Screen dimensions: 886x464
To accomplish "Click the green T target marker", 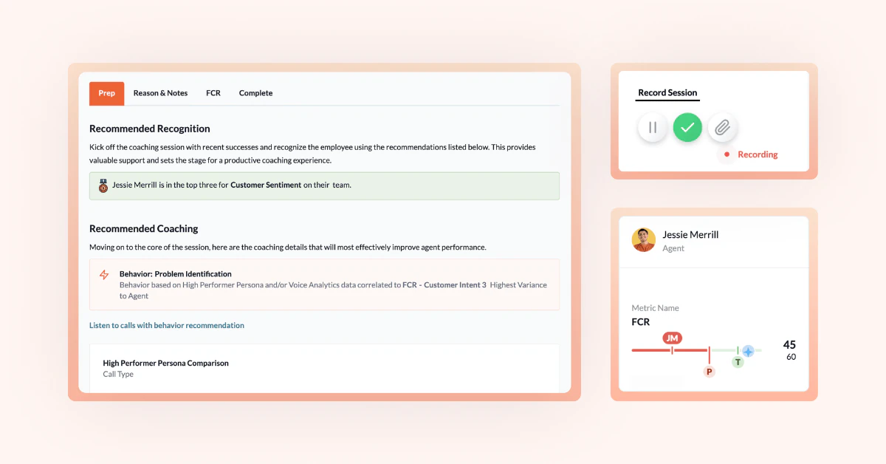I will coord(738,362).
